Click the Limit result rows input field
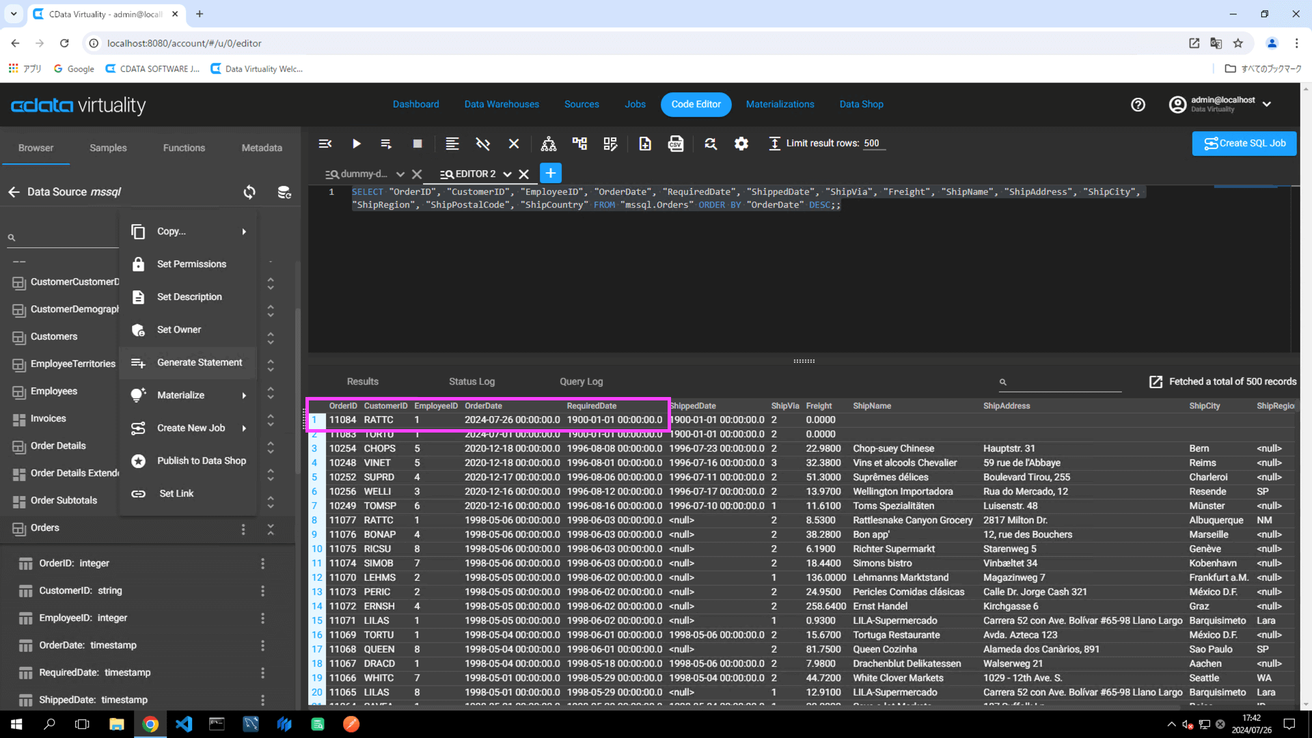 pyautogui.click(x=873, y=143)
